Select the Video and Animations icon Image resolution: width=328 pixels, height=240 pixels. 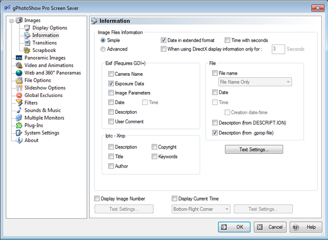pyautogui.click(x=19, y=66)
